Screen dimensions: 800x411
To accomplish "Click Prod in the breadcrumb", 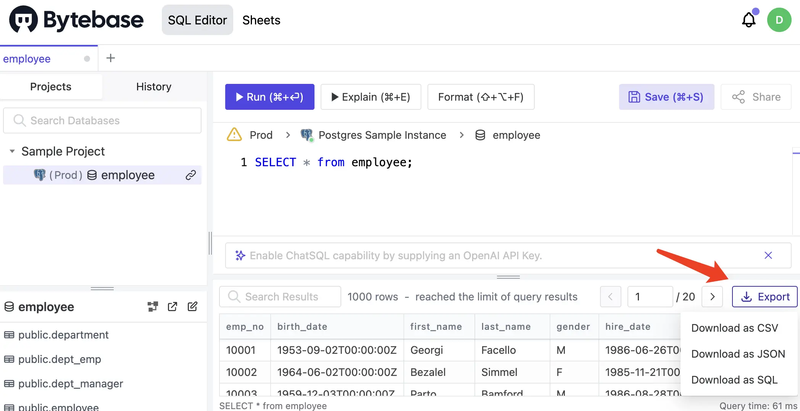I will click(261, 135).
